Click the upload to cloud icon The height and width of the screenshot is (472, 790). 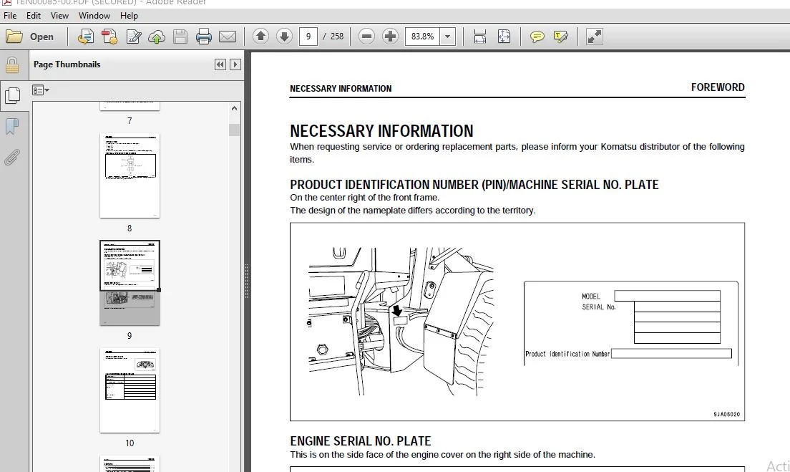coord(157,37)
